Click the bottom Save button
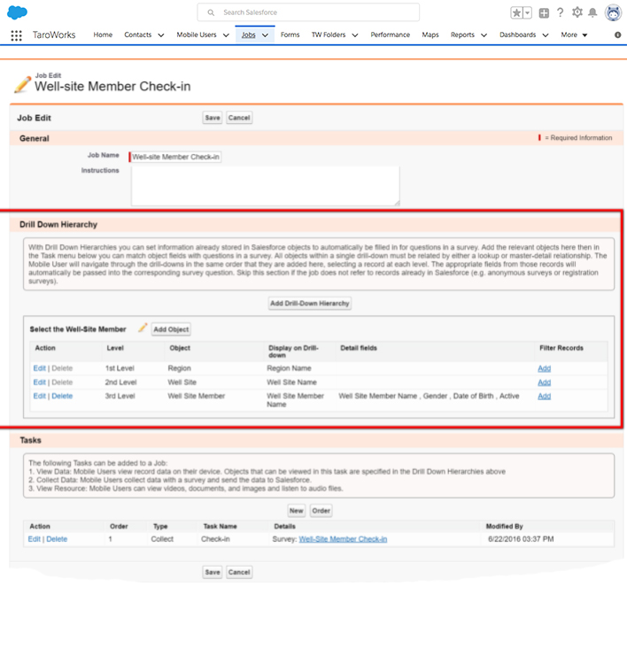The width and height of the screenshot is (627, 664). point(213,572)
